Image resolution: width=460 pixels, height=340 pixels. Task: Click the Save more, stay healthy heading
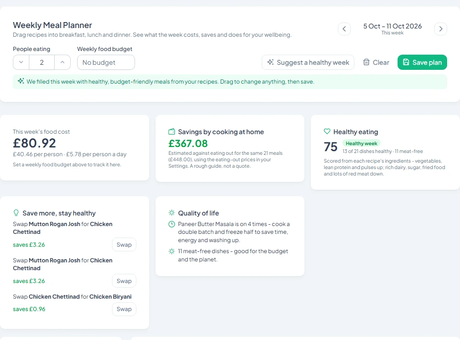(x=59, y=213)
